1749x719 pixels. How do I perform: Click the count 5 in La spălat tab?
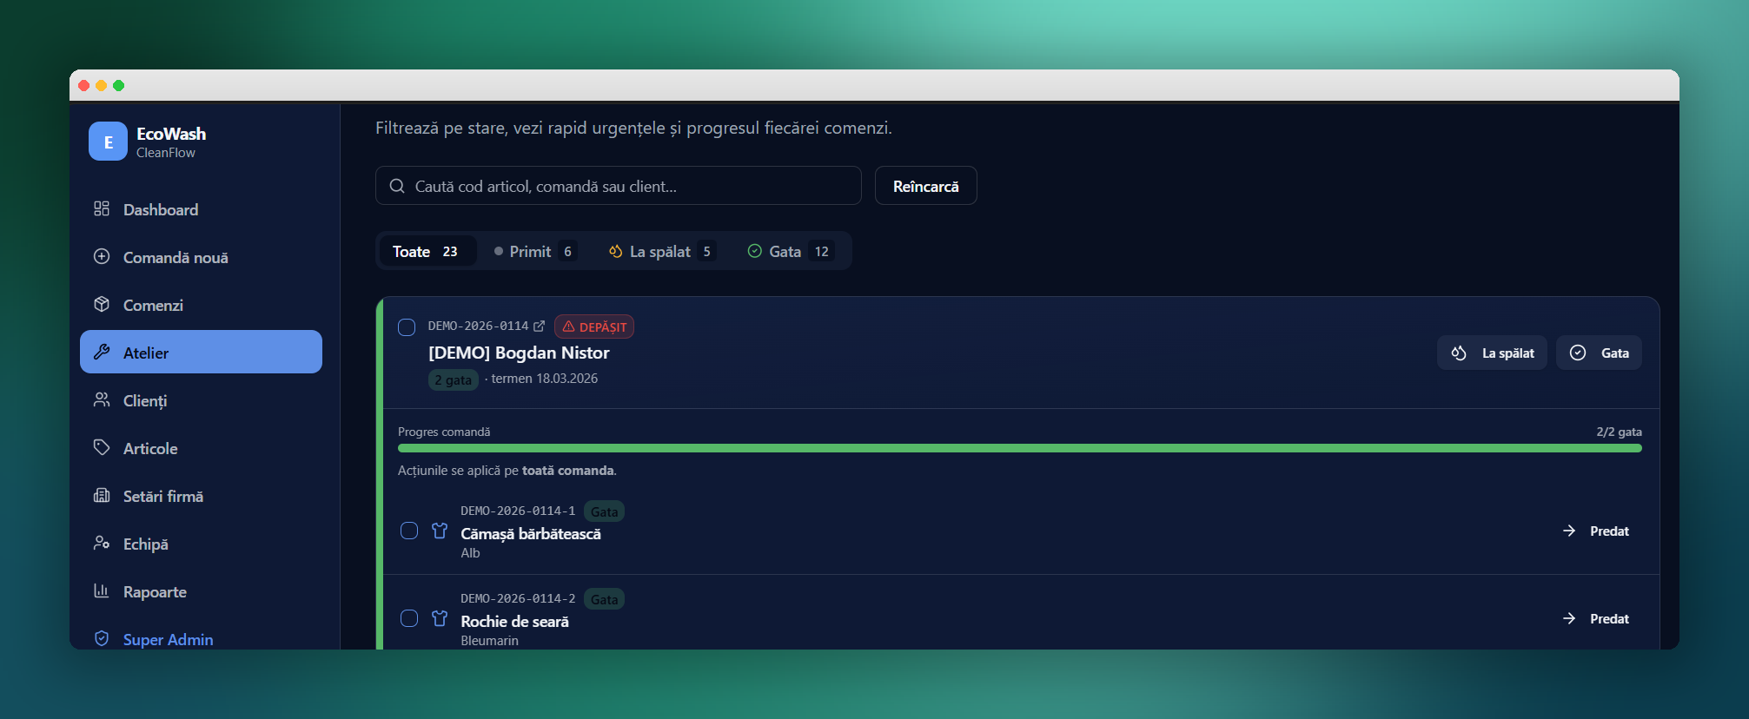706,251
